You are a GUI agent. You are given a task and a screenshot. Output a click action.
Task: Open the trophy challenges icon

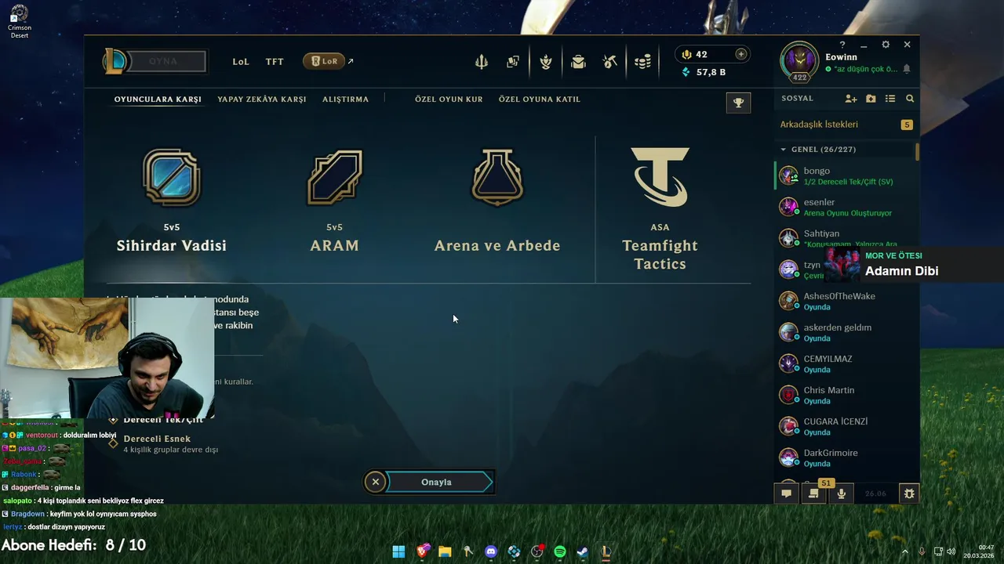click(x=738, y=103)
